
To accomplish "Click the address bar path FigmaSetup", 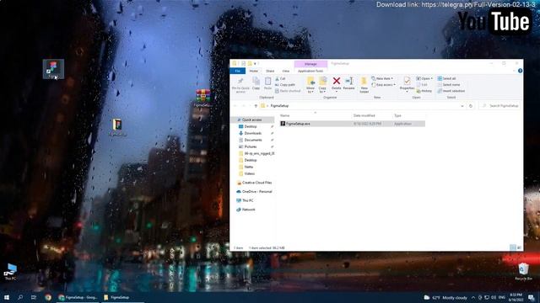I will pyautogui.click(x=279, y=106).
